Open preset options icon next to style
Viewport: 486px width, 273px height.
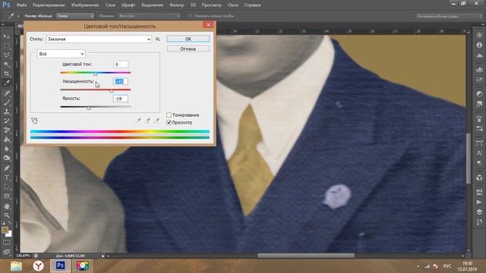(158, 39)
